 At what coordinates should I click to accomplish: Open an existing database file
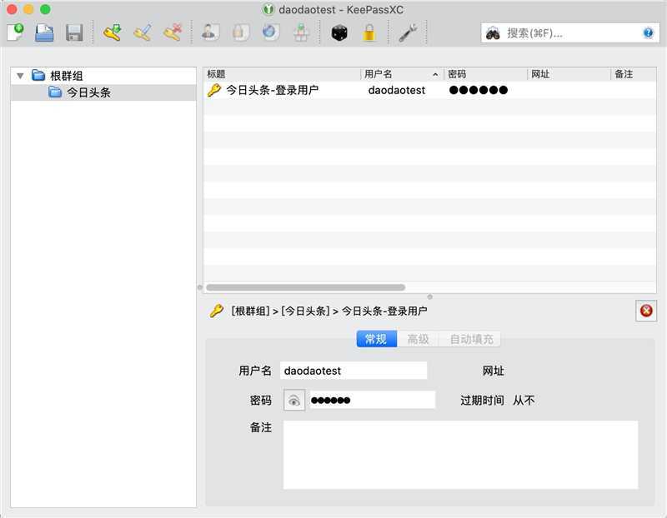point(44,32)
